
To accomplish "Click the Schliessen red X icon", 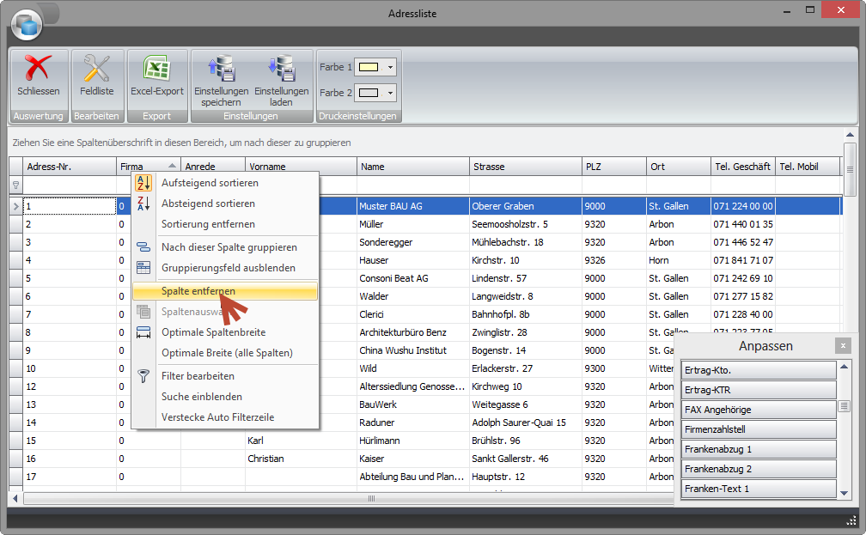I will tap(39, 69).
